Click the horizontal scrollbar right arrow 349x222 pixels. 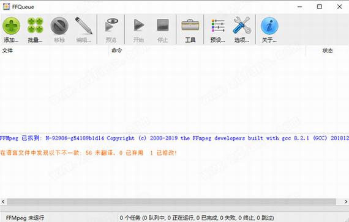(346, 202)
